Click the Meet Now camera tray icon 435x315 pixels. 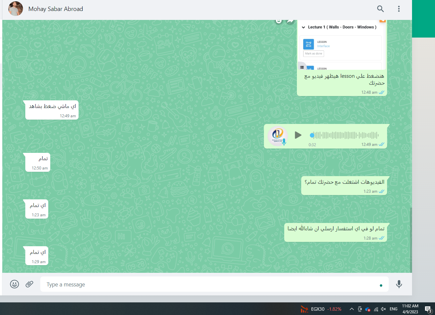click(x=360, y=309)
